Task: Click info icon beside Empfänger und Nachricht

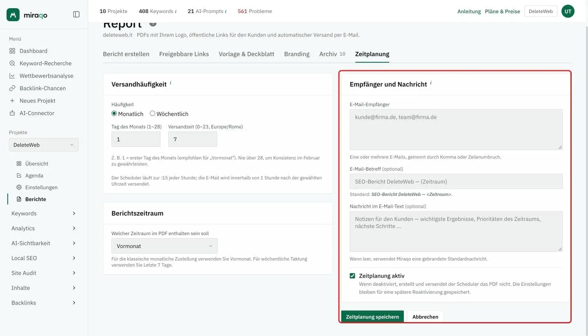Action: [431, 83]
